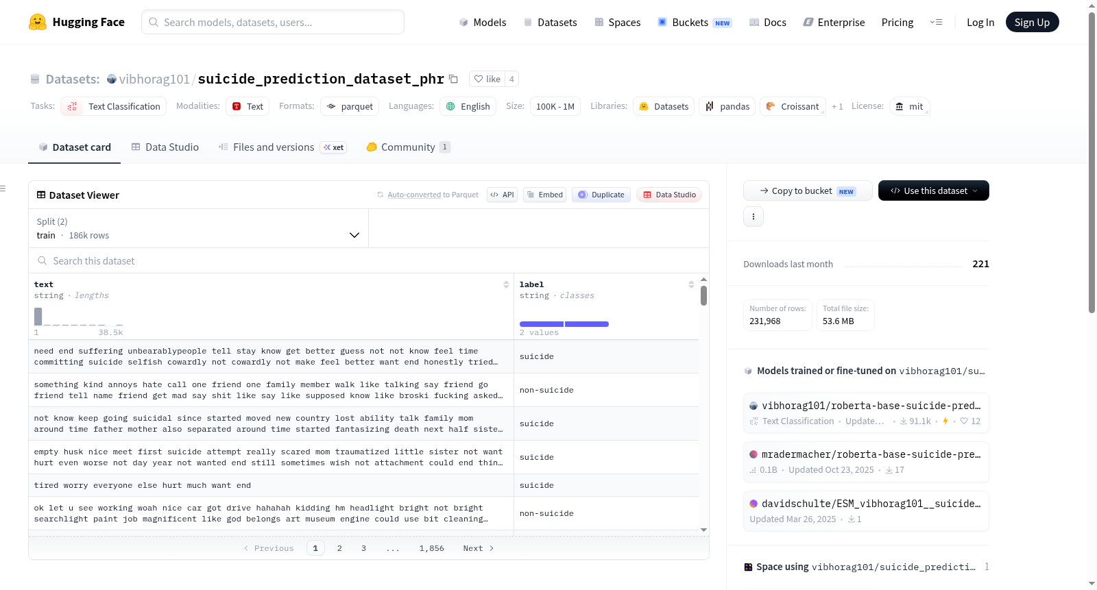Focus the search models, datasets, users field
The height and width of the screenshot is (590, 1097).
point(273,22)
